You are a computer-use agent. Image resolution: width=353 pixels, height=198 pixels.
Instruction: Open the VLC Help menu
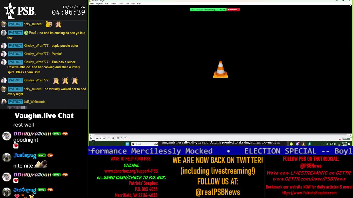139,4
